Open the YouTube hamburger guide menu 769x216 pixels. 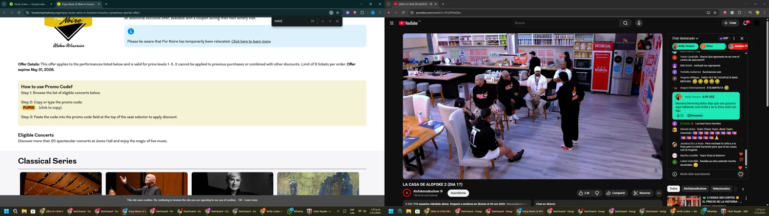point(392,23)
